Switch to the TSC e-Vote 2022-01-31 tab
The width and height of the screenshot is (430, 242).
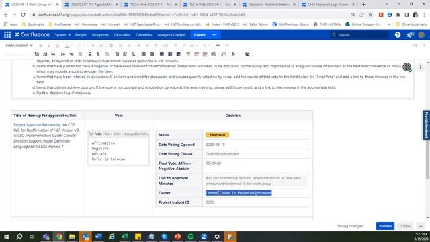click(150, 5)
